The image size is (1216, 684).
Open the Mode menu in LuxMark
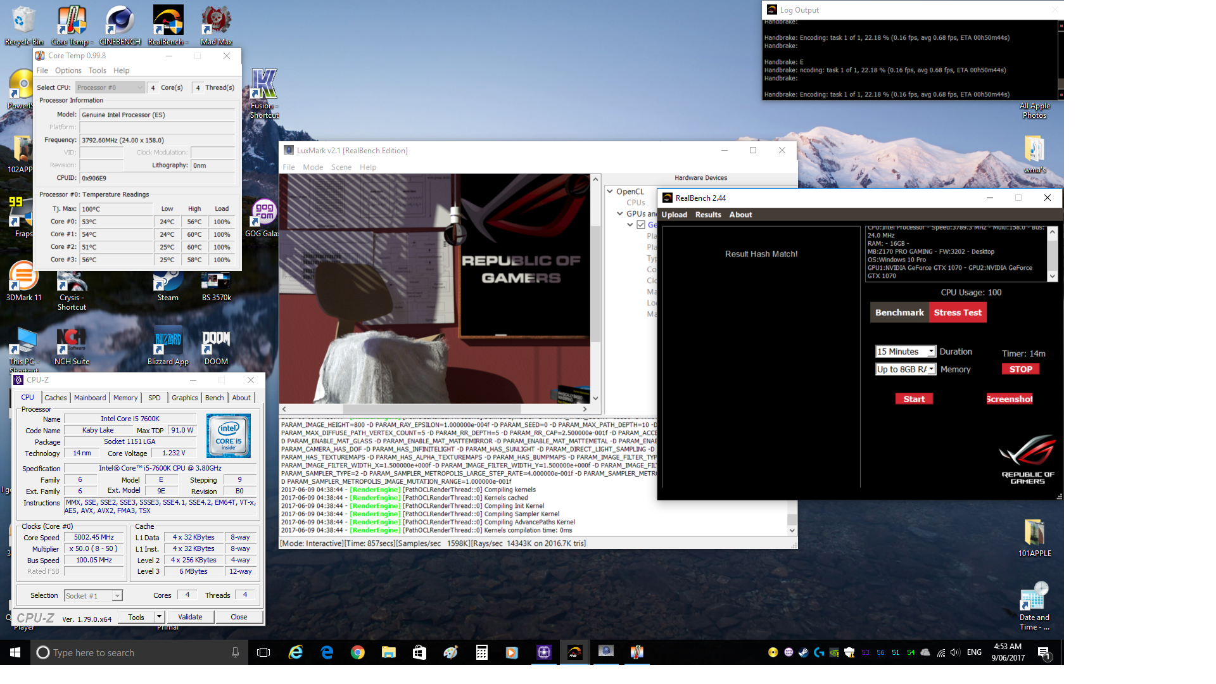point(313,167)
